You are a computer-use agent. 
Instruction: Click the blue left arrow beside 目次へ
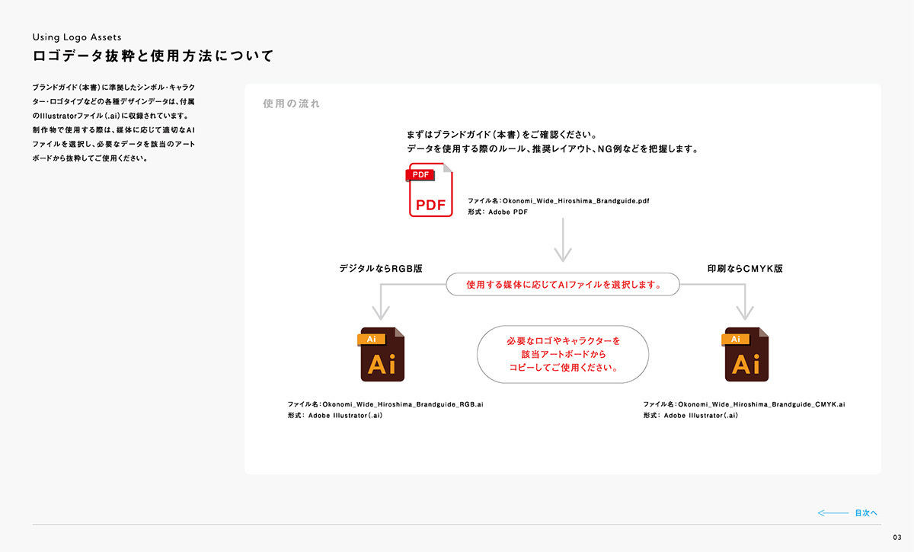tap(832, 513)
